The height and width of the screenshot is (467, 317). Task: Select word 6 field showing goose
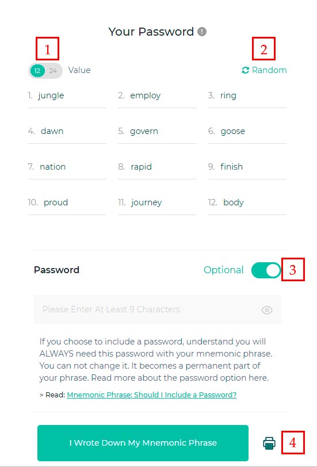pyautogui.click(x=247, y=132)
